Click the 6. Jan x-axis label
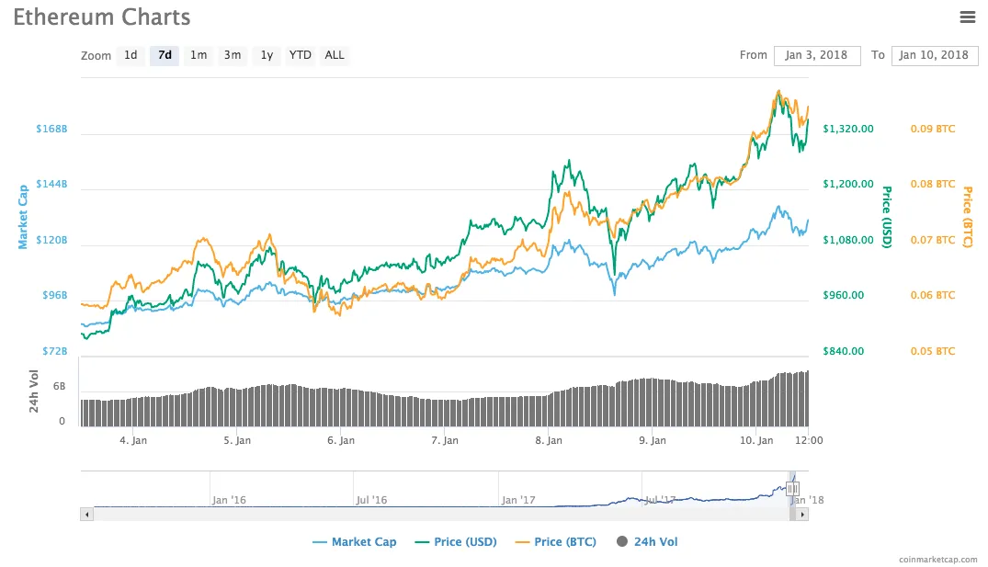The height and width of the screenshot is (567, 988). [x=341, y=440]
